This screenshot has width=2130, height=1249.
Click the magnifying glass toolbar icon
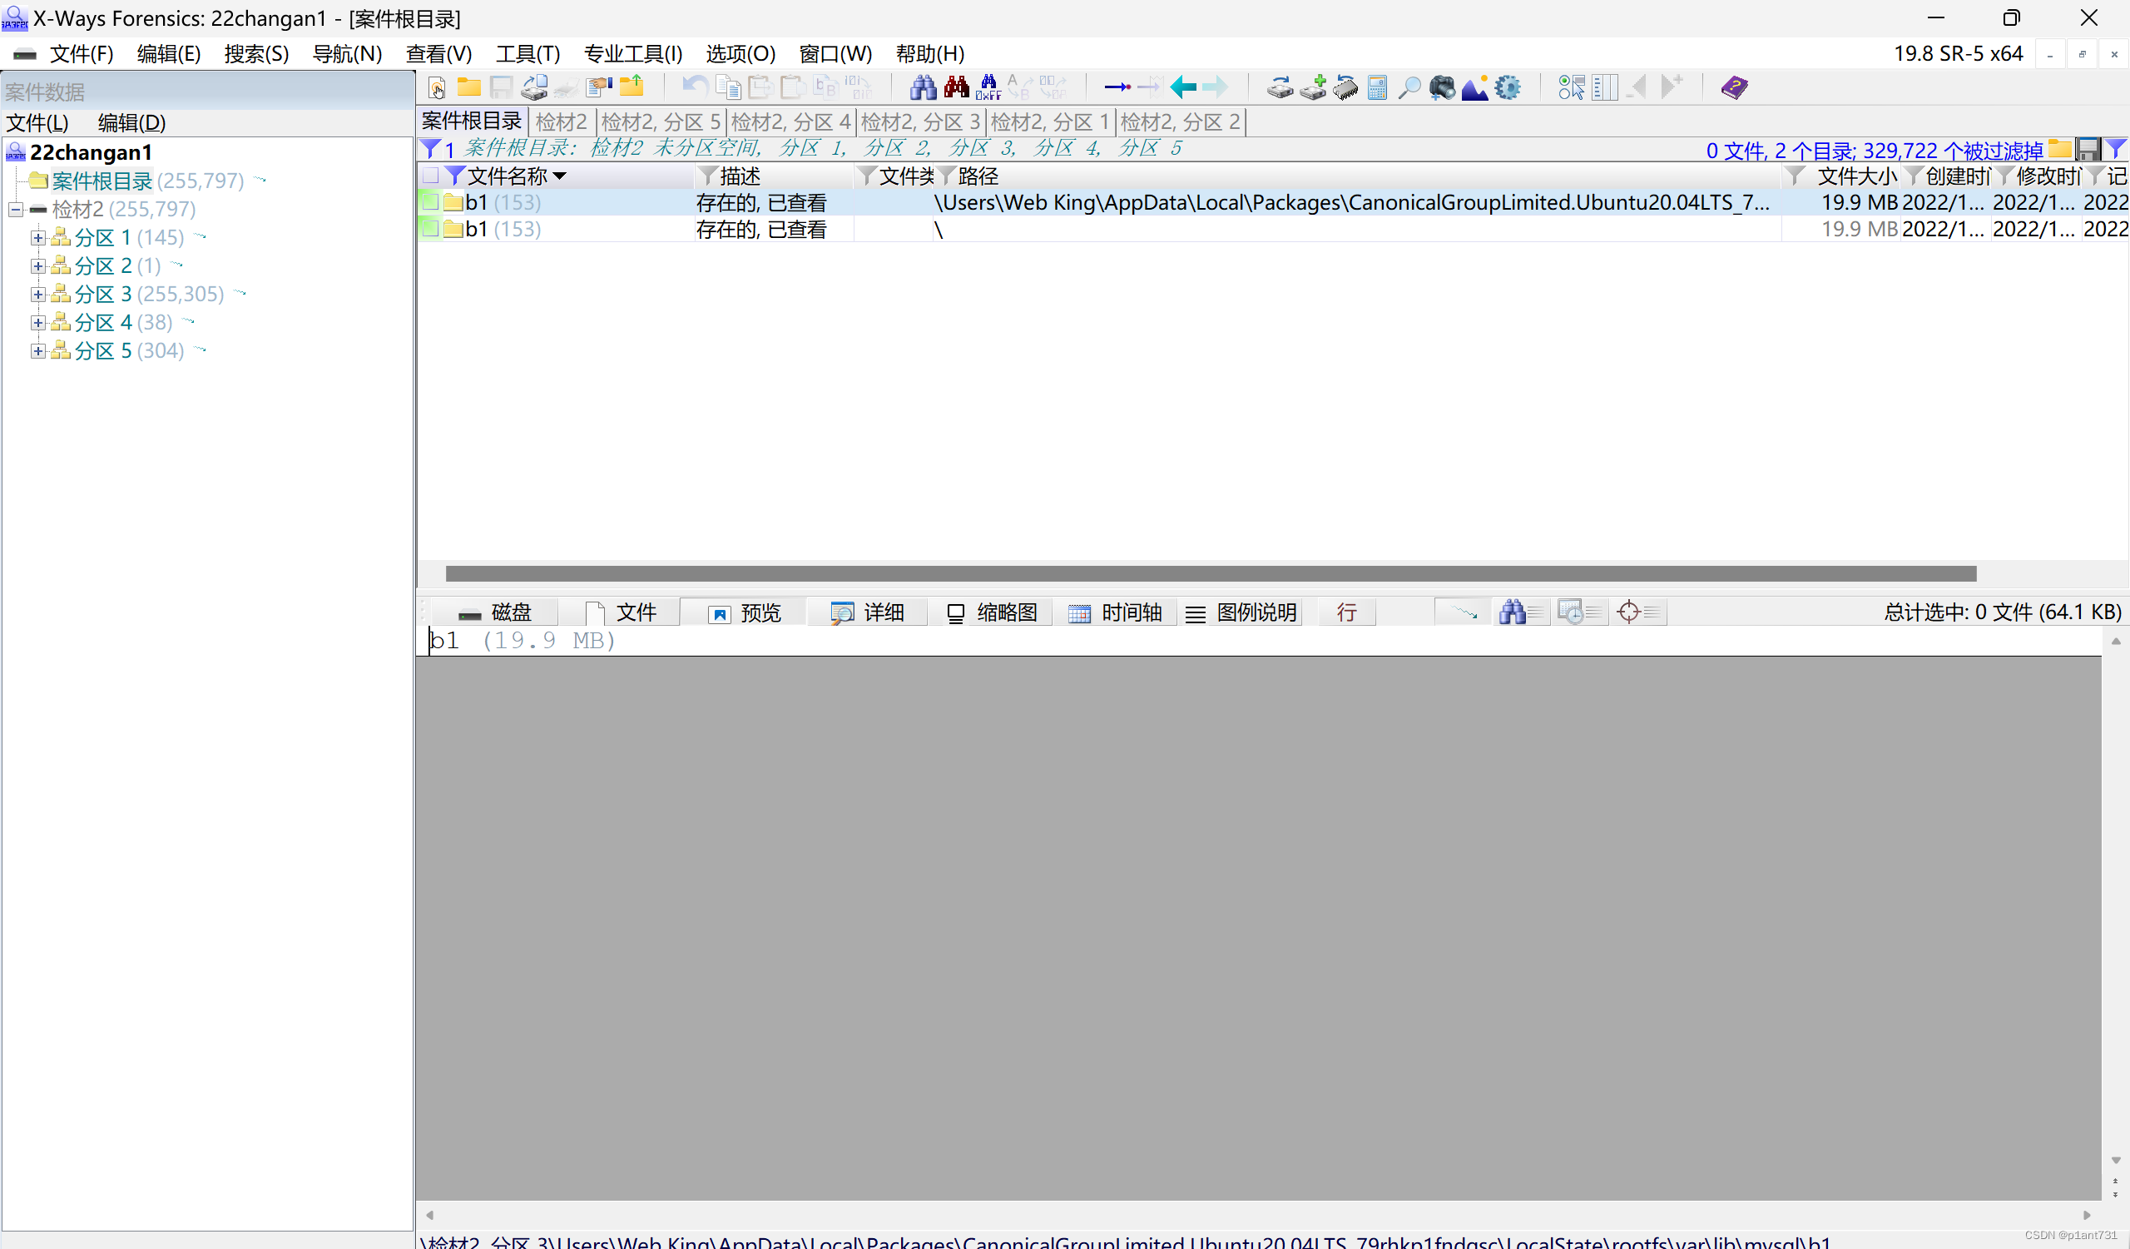(1409, 87)
